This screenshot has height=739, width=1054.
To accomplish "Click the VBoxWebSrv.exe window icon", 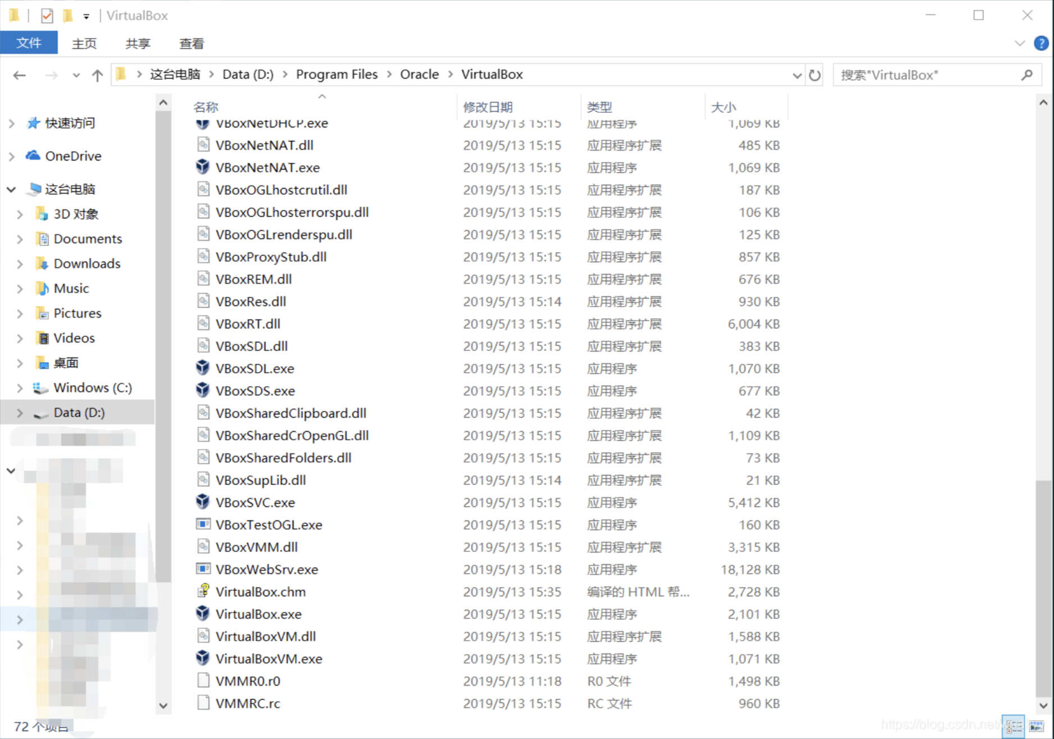I will 203,569.
